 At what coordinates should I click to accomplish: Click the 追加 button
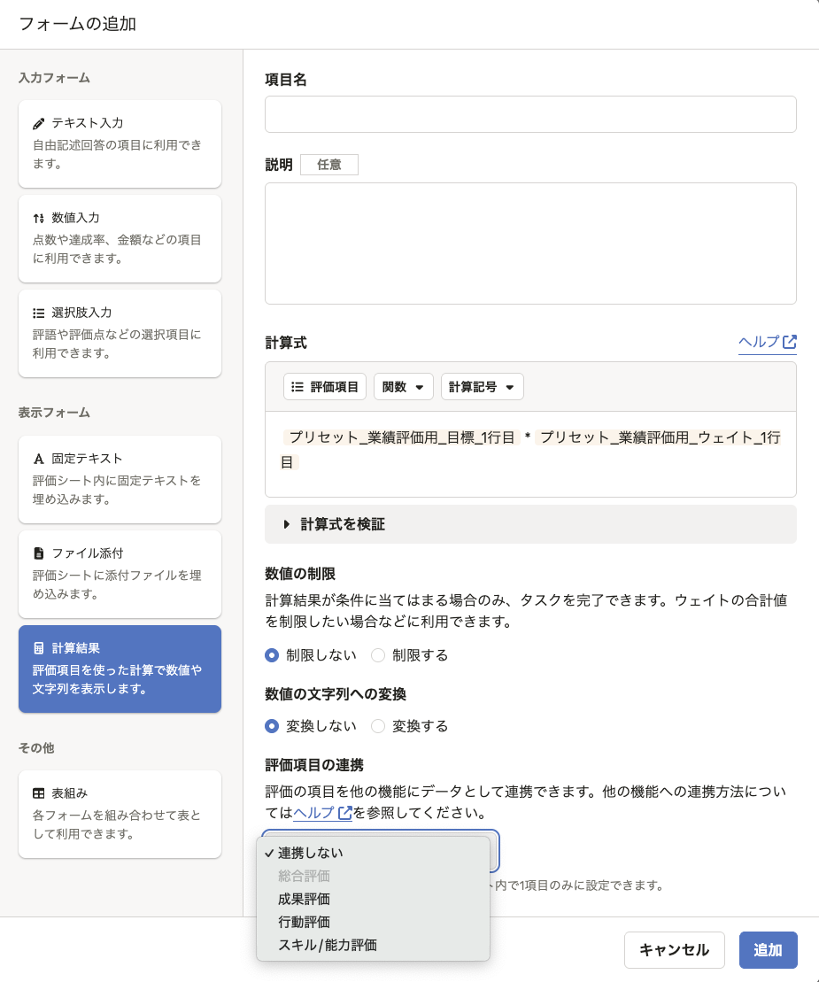click(768, 950)
